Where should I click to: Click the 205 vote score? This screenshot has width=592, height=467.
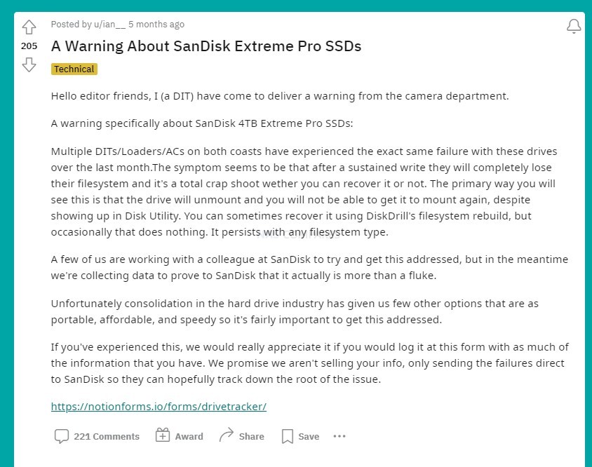click(x=29, y=46)
